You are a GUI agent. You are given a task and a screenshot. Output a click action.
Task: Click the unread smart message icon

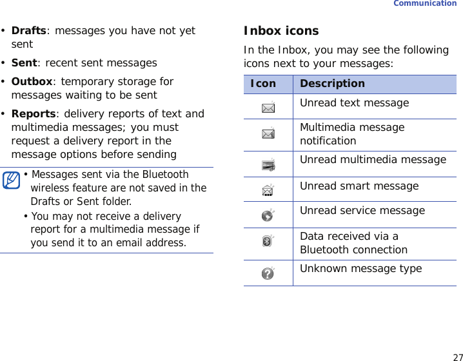(268, 190)
